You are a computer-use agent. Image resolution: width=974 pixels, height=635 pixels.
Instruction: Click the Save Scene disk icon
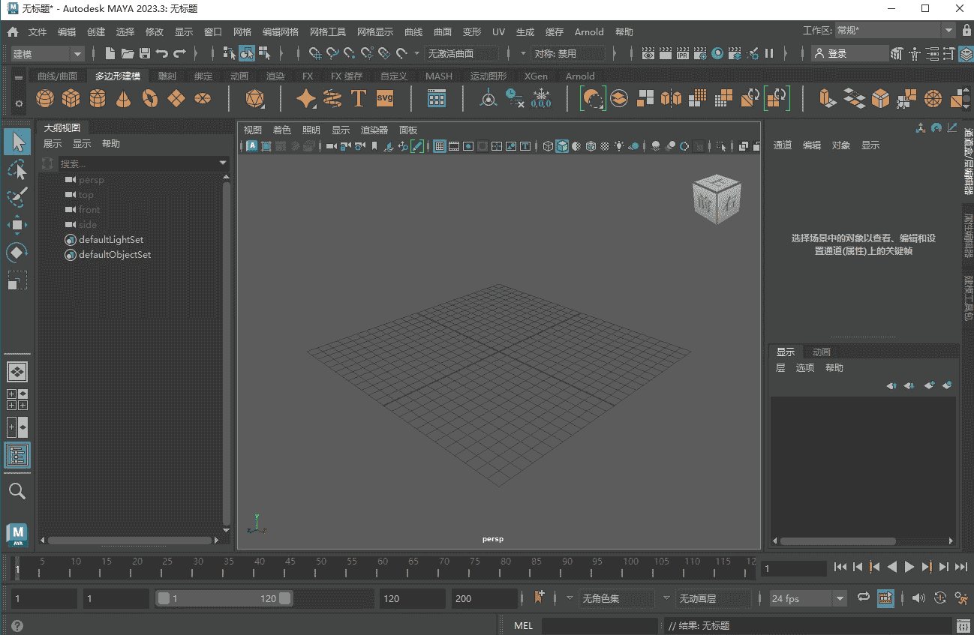(x=145, y=53)
